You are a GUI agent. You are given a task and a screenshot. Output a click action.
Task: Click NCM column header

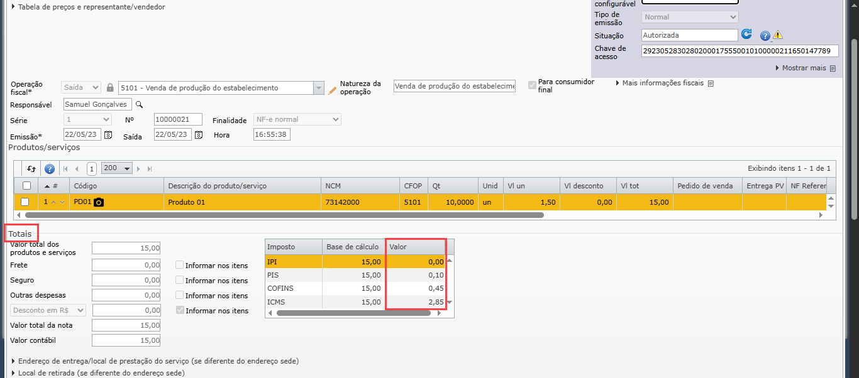tap(360, 186)
